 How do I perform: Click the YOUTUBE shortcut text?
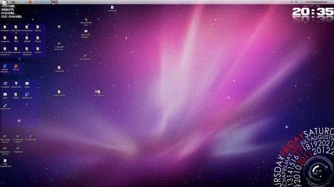coord(8,6)
